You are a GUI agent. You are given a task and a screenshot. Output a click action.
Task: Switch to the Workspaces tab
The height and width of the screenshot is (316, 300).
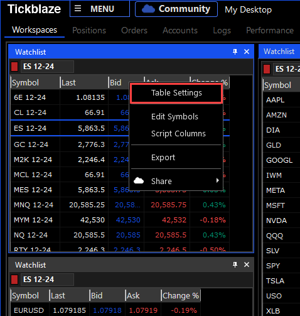click(35, 30)
